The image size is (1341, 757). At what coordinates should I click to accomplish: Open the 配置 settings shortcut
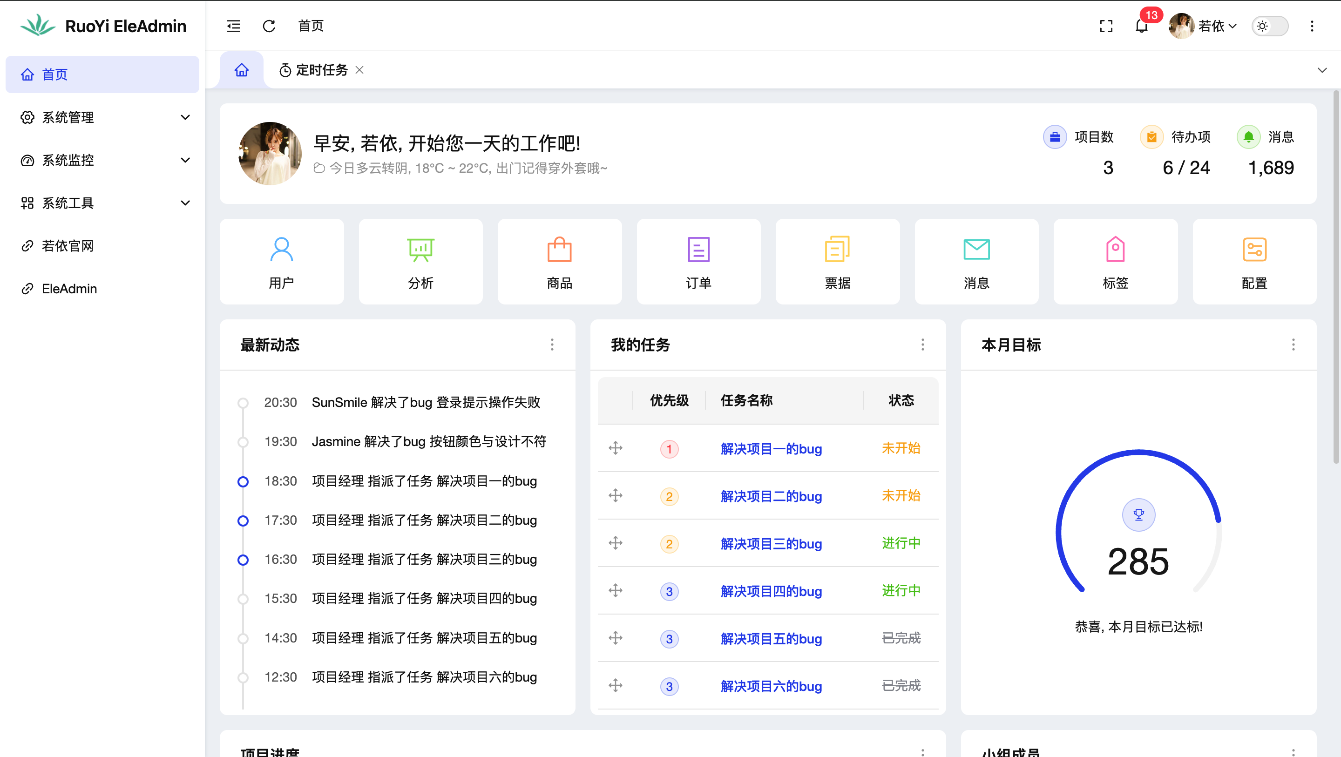[1254, 262]
